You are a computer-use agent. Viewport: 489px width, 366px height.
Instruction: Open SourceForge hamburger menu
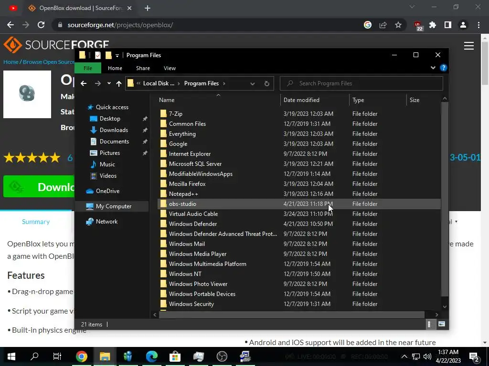coord(469,46)
